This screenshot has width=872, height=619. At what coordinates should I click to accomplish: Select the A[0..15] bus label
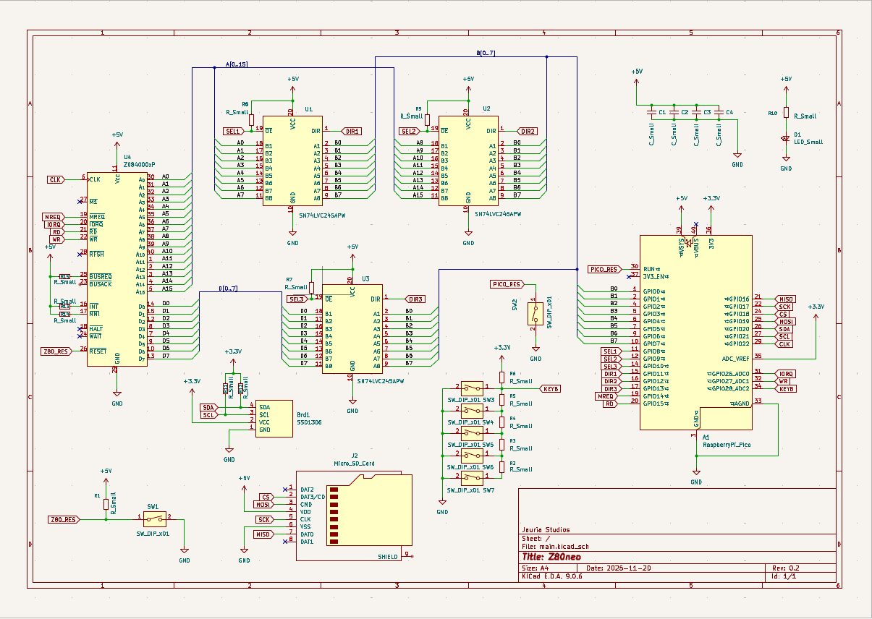point(237,64)
